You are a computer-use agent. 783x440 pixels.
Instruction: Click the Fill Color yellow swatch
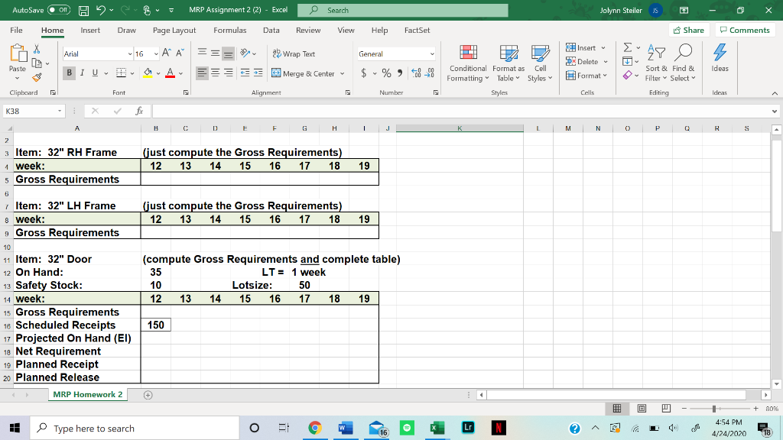pos(148,73)
